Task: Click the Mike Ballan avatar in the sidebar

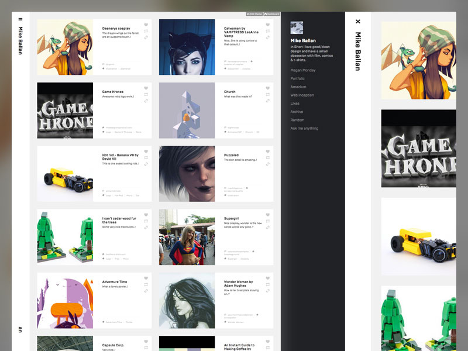Action: tap(297, 27)
